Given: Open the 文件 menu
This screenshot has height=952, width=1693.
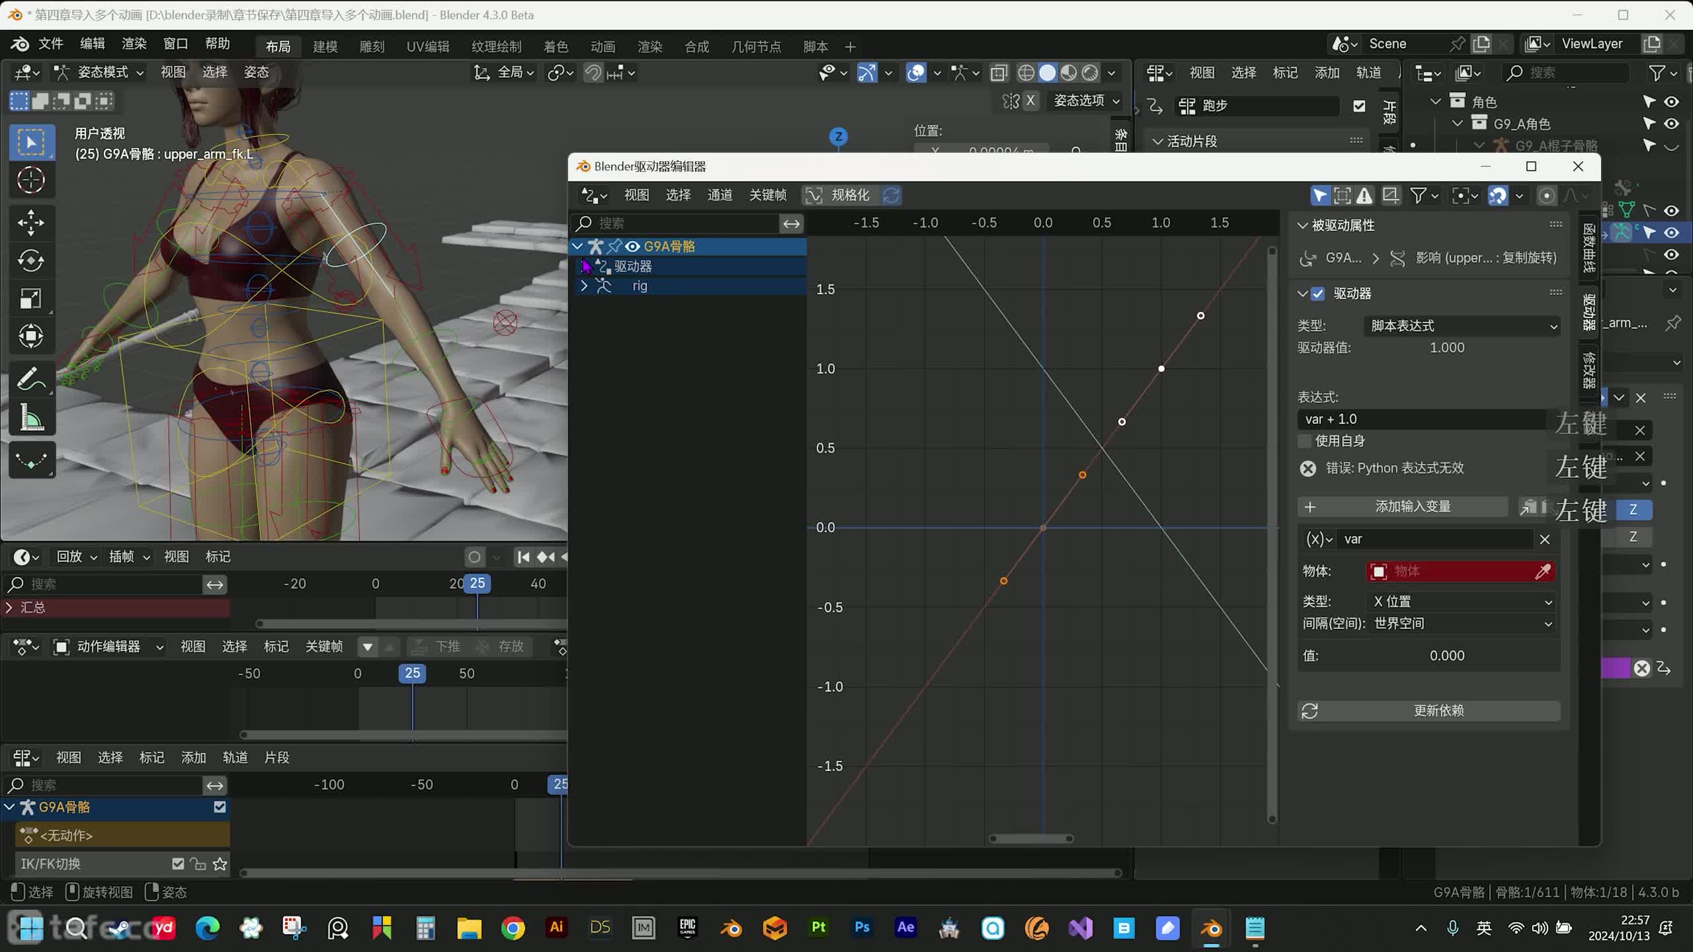Looking at the screenshot, I should click(50, 44).
